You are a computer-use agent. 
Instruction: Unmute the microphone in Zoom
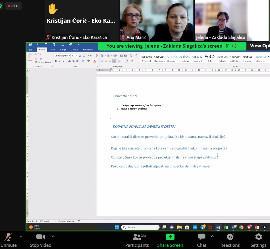coord(9,240)
